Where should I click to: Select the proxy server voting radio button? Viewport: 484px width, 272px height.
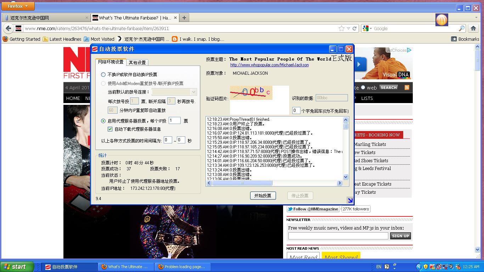pos(103,121)
